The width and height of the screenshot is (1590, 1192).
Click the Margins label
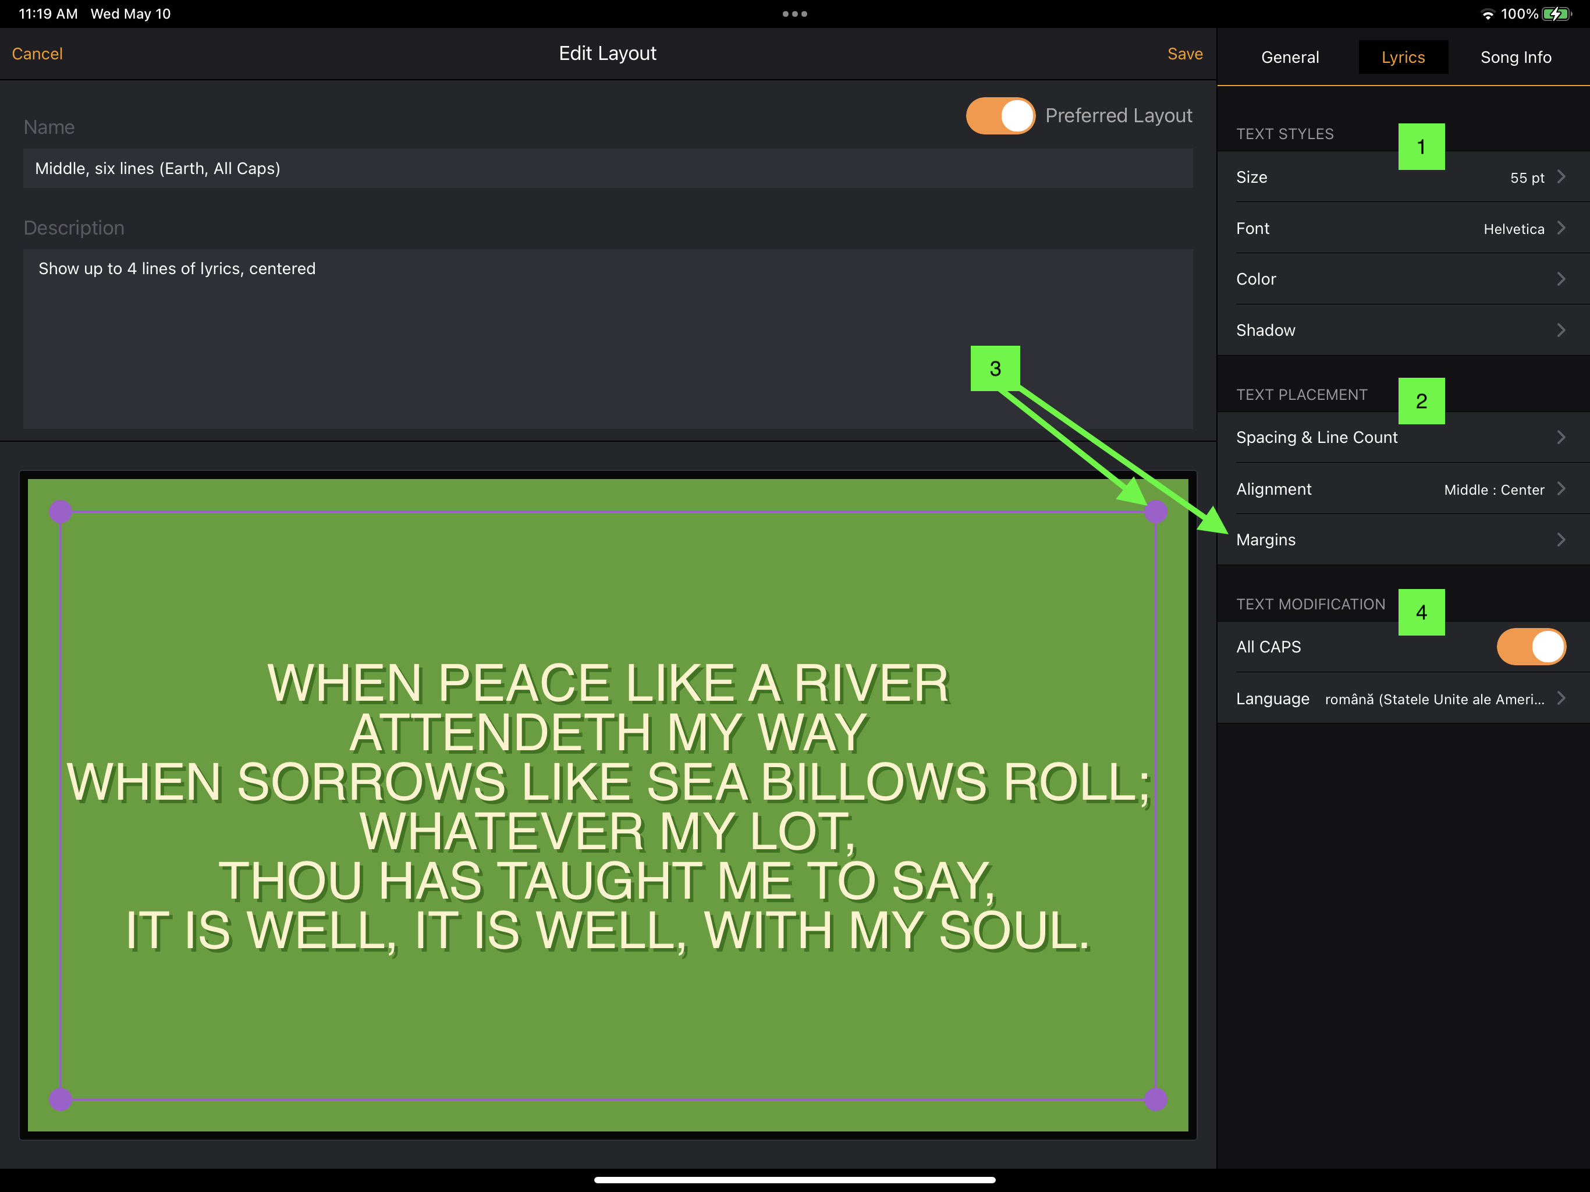[x=1265, y=540]
